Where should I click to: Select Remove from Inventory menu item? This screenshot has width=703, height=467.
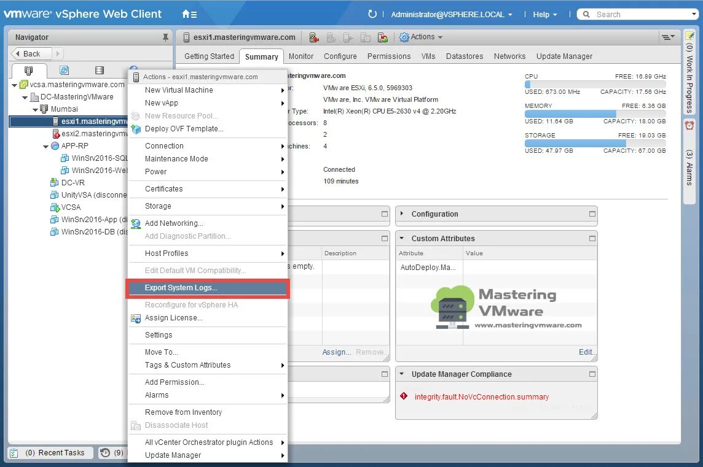pyautogui.click(x=208, y=412)
